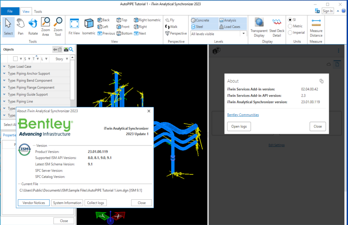Click Open logs button
This screenshot has width=348, height=225.
[x=239, y=126]
